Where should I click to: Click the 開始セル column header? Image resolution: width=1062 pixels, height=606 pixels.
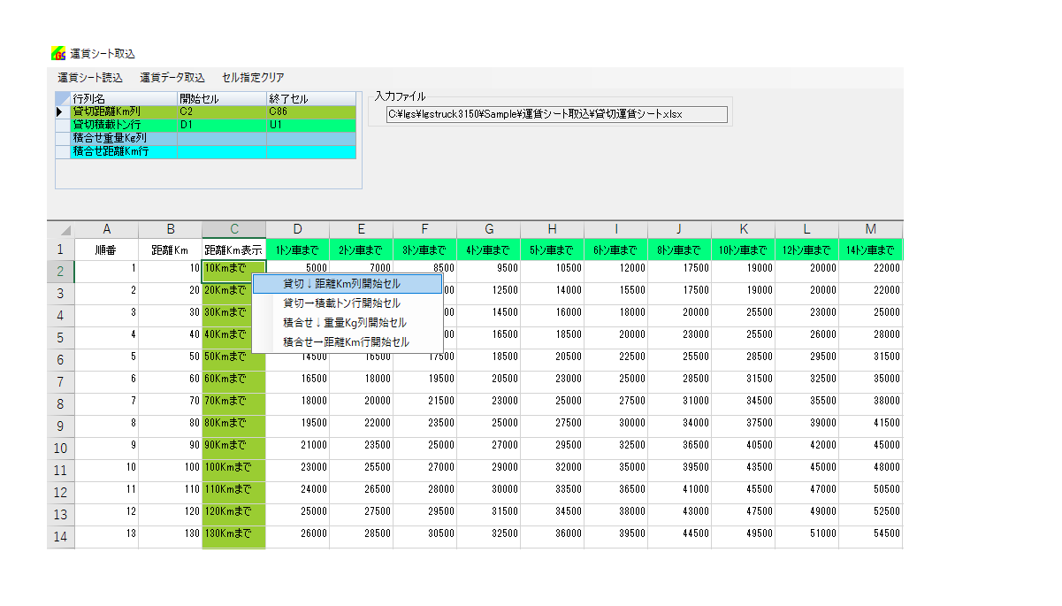click(x=221, y=98)
